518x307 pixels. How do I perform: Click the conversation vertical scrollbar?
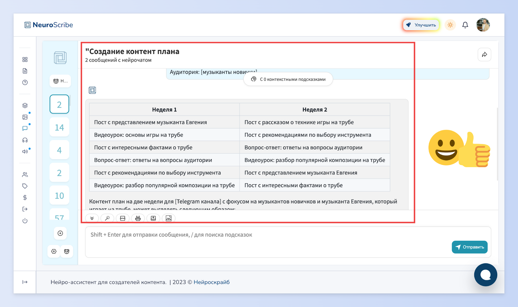pyautogui.click(x=497, y=144)
